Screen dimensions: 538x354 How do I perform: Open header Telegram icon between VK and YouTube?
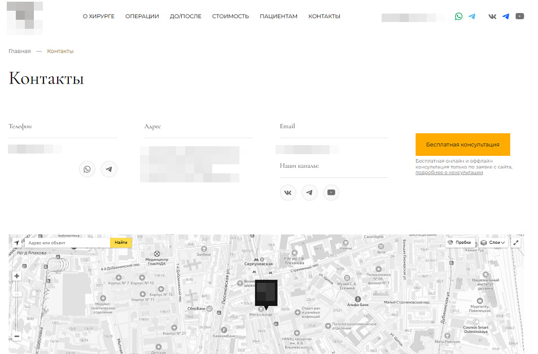pyautogui.click(x=506, y=16)
